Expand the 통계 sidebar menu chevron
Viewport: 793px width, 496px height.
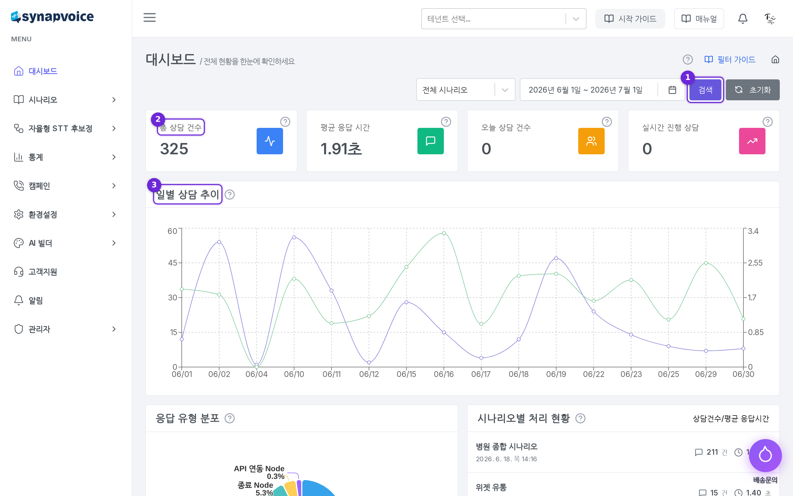point(114,157)
